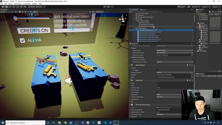Open Rigidbody component preset icon
This screenshot has height=125, width=222.
190,80
